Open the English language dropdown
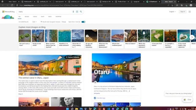 (172, 12)
